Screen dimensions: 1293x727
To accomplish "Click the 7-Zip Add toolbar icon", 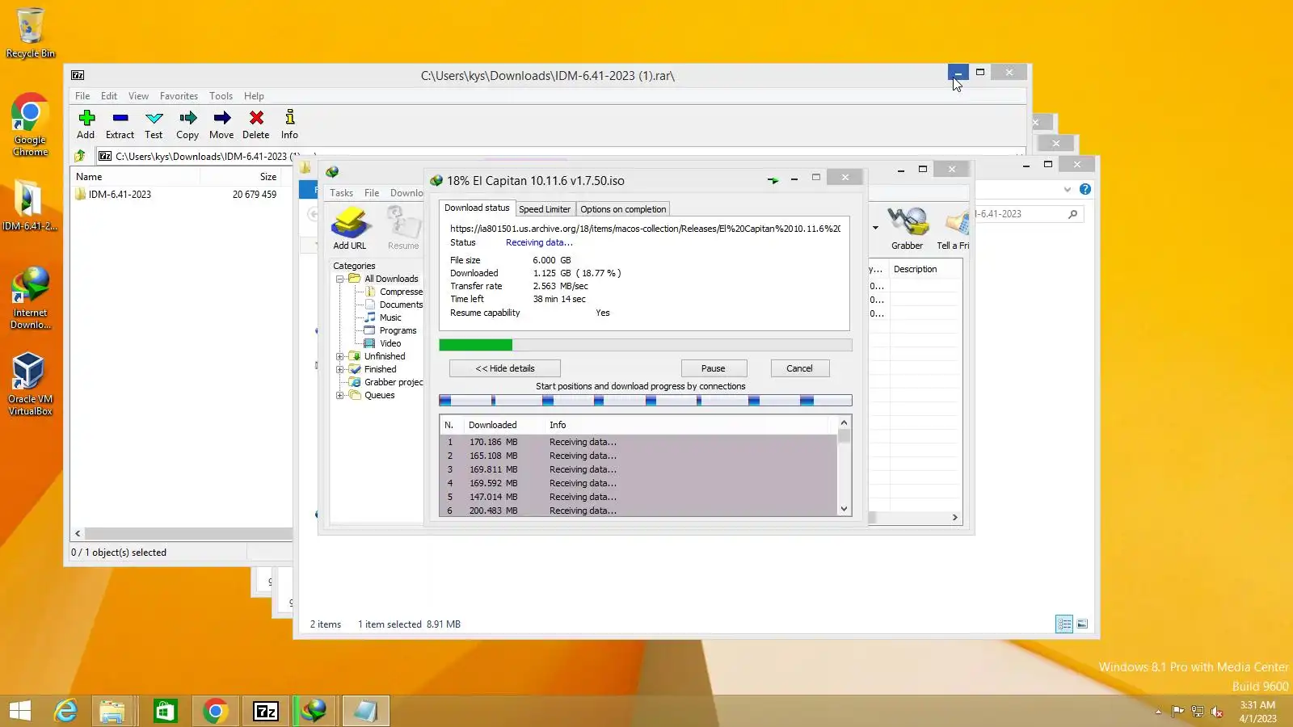I will [86, 118].
